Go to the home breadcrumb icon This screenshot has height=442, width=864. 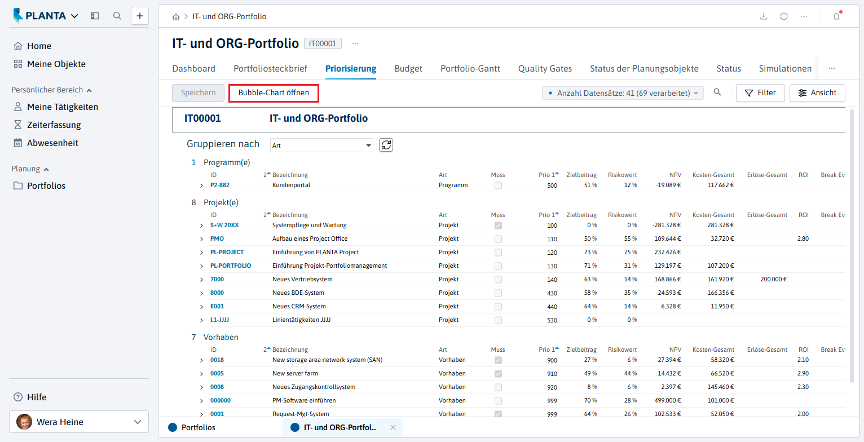176,17
